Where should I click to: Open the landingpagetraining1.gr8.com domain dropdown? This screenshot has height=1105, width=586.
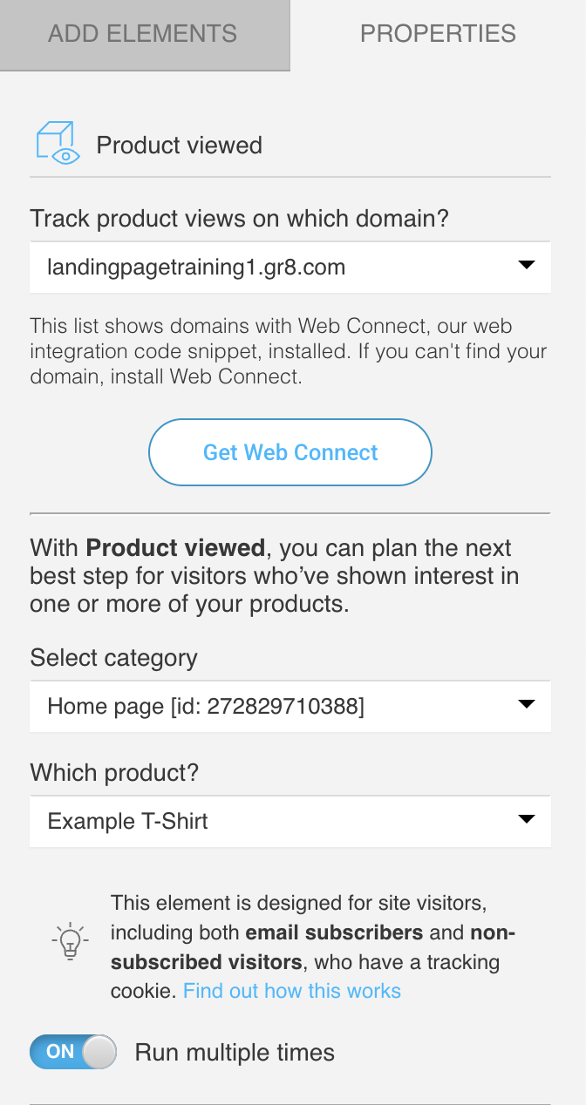(x=290, y=267)
